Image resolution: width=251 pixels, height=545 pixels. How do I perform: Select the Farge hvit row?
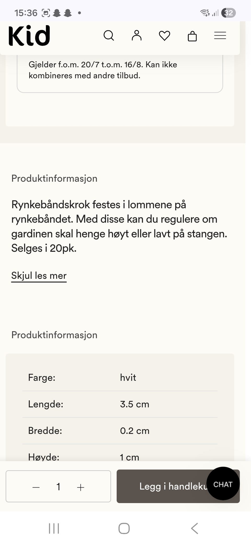(x=120, y=378)
